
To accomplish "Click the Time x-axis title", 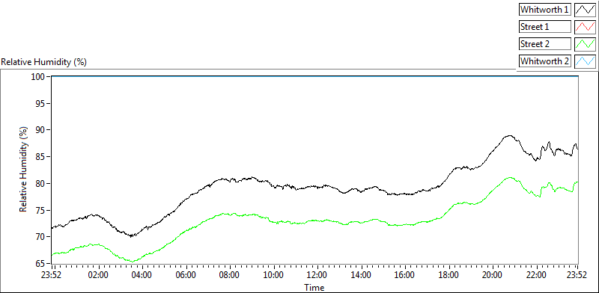I will tap(314, 287).
